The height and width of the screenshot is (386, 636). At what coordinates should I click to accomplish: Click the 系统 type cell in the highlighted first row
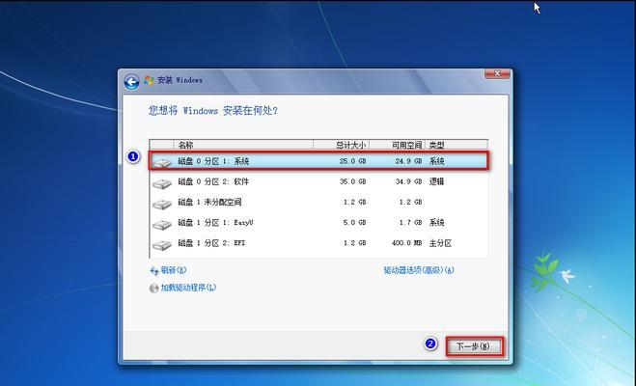coord(437,161)
